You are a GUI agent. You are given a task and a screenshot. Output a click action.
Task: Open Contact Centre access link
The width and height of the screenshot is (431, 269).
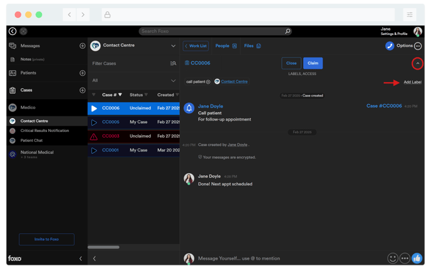click(x=234, y=81)
